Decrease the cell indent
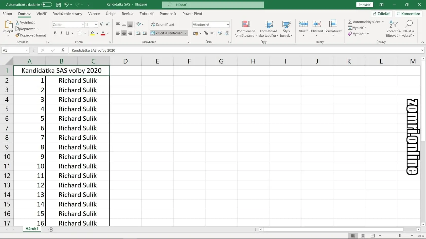Screen dimensions: 426x239 [x=138, y=33]
